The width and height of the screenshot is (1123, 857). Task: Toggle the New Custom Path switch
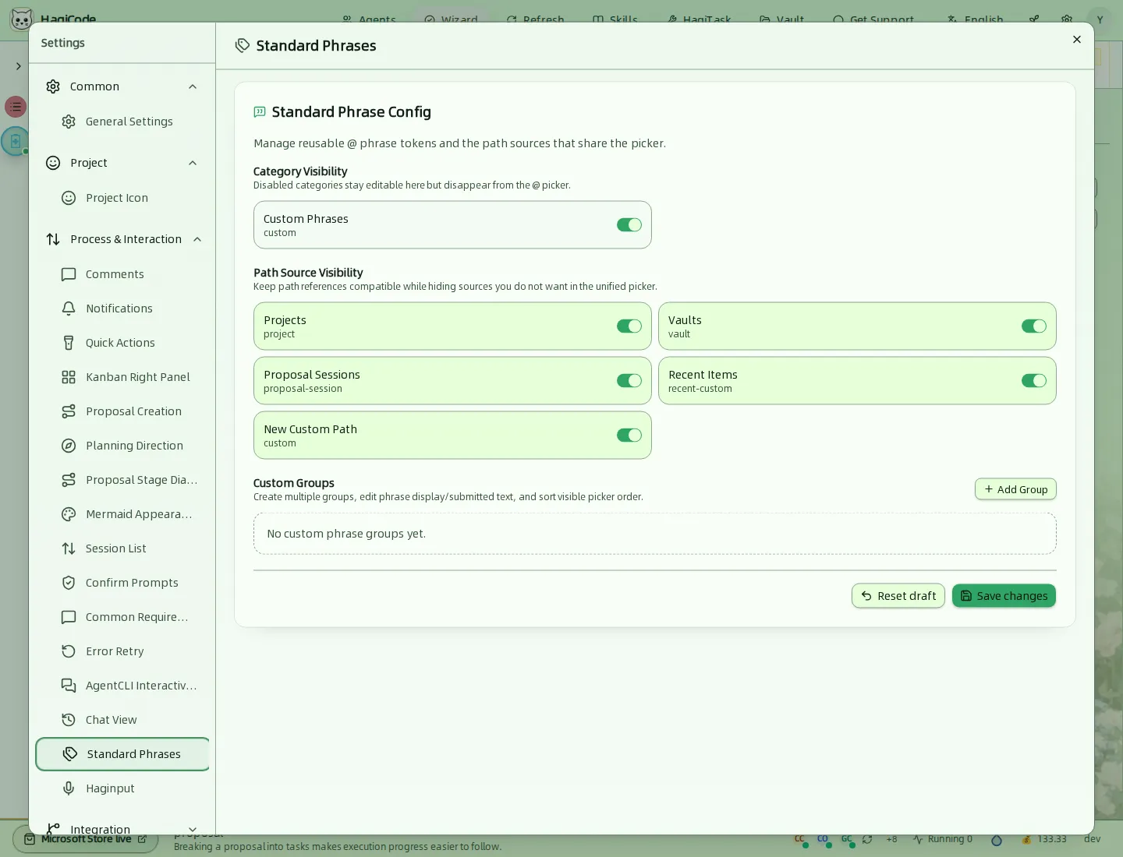click(x=629, y=436)
